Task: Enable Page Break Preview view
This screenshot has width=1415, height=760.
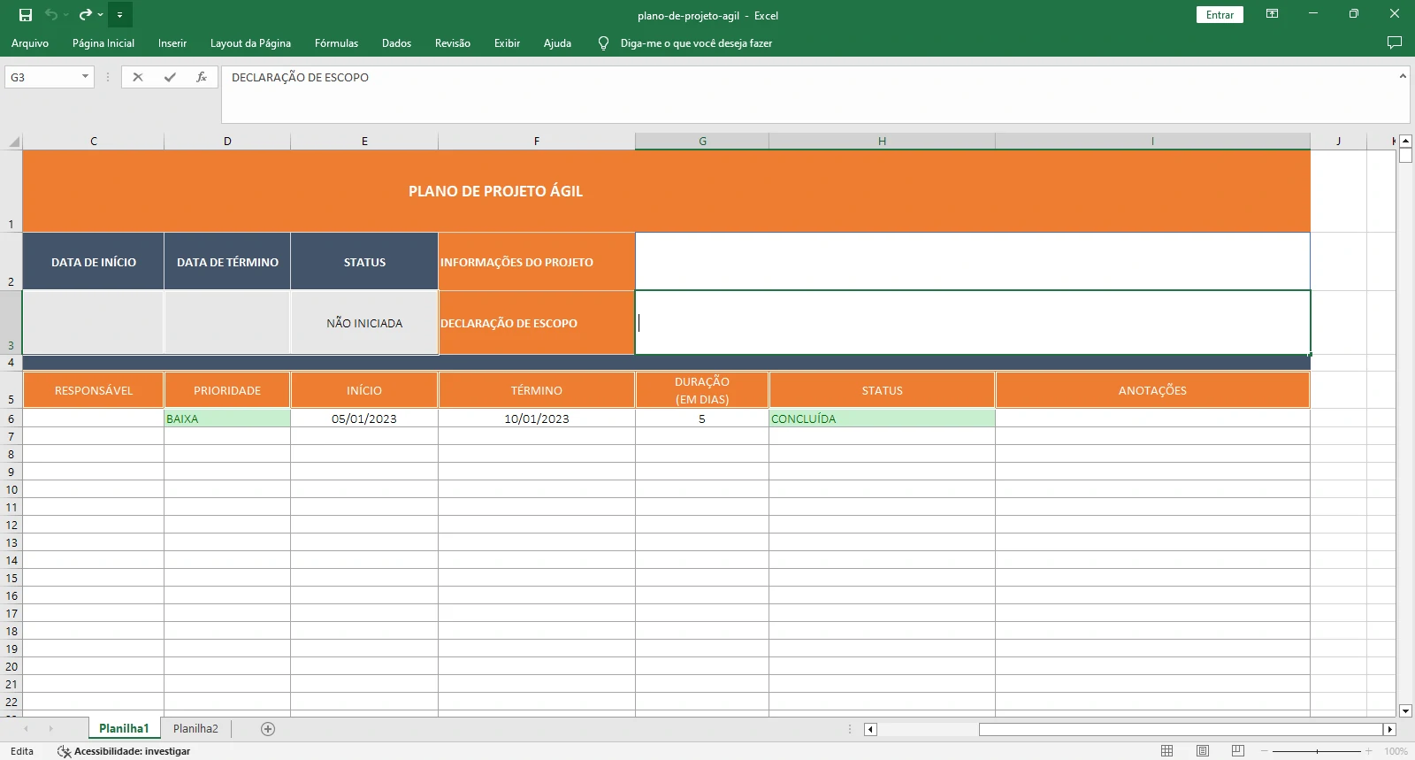Action: (x=1237, y=751)
